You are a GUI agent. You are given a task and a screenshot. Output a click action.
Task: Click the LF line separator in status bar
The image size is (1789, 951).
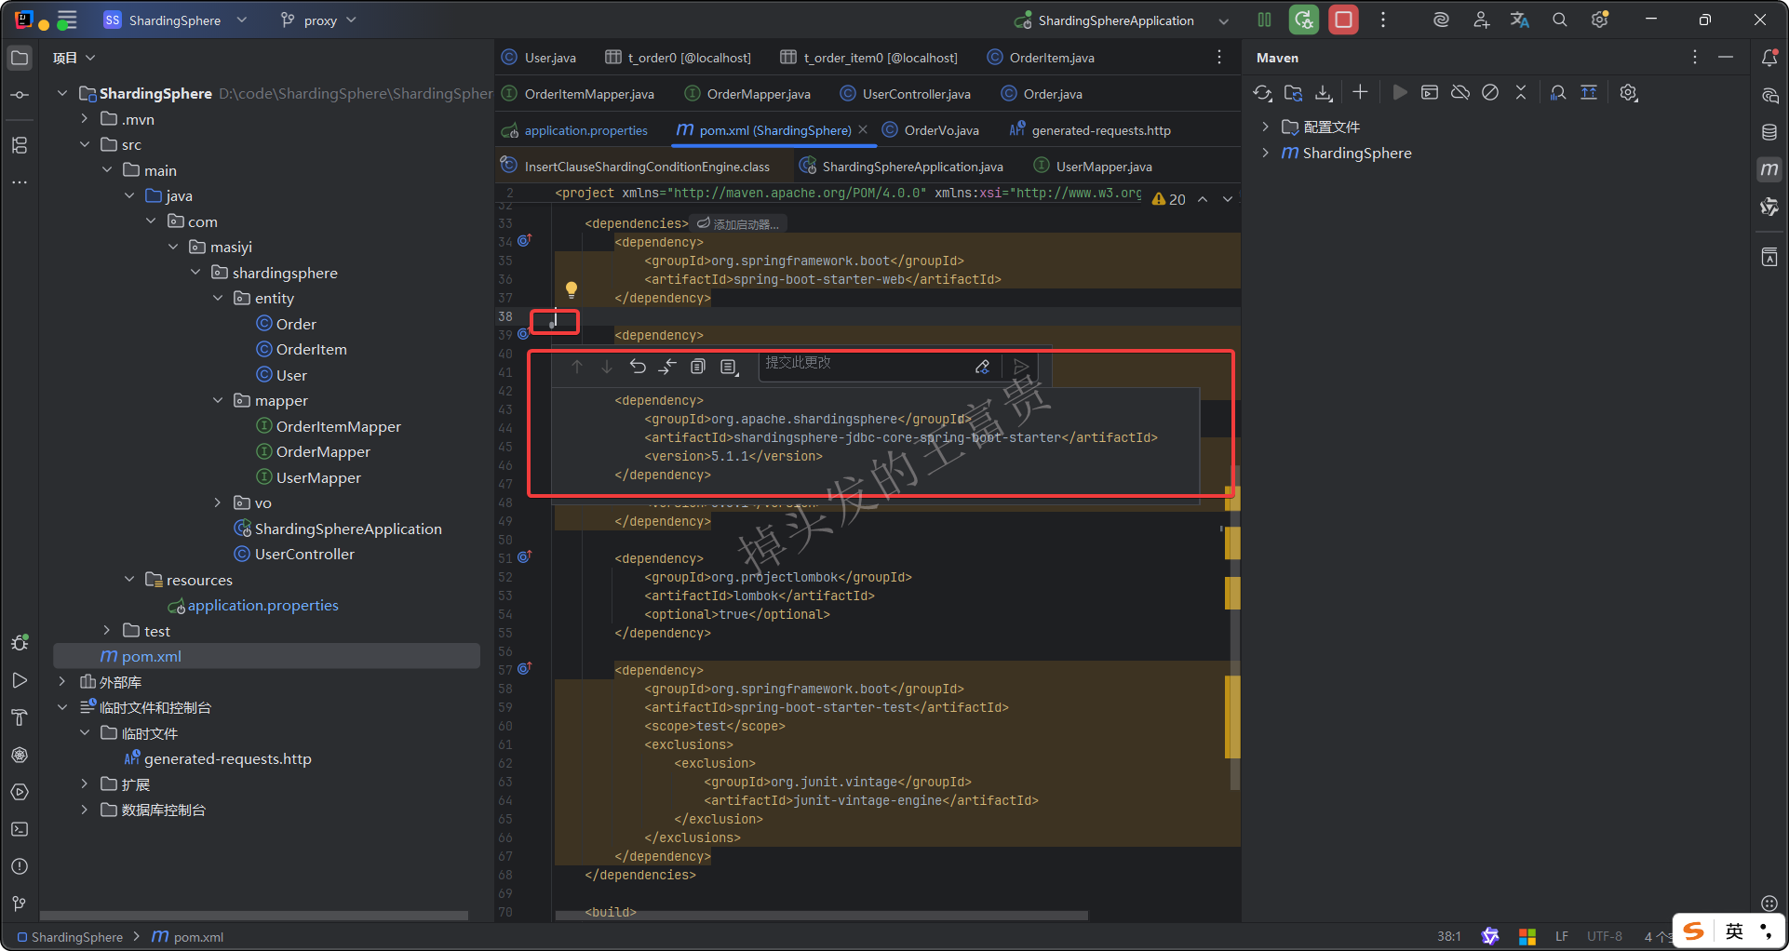point(1562,936)
